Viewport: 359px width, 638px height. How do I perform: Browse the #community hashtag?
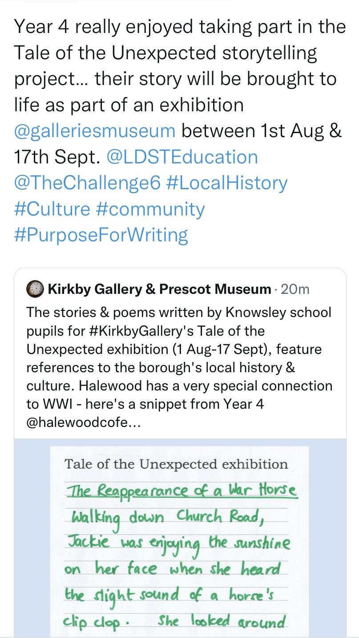click(150, 208)
